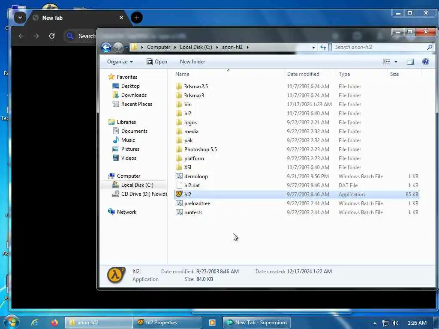The width and height of the screenshot is (439, 329).
Task: Click the Windows Start button
Action: 11,322
